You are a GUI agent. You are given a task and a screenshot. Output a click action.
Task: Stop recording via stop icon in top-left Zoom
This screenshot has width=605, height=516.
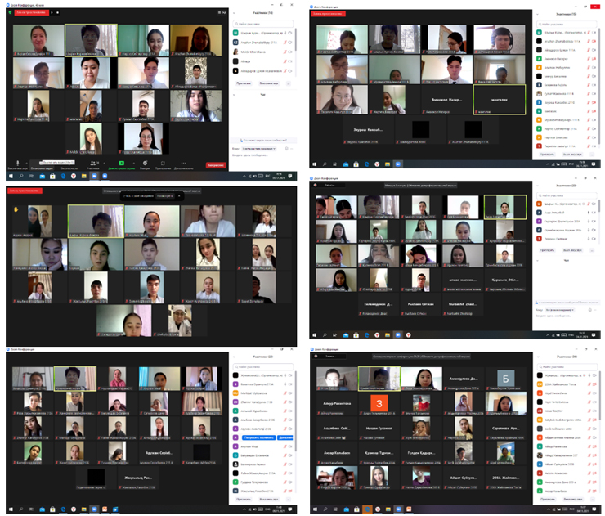click(57, 12)
